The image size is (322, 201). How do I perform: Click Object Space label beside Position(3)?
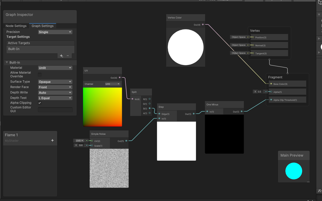[x=239, y=37]
